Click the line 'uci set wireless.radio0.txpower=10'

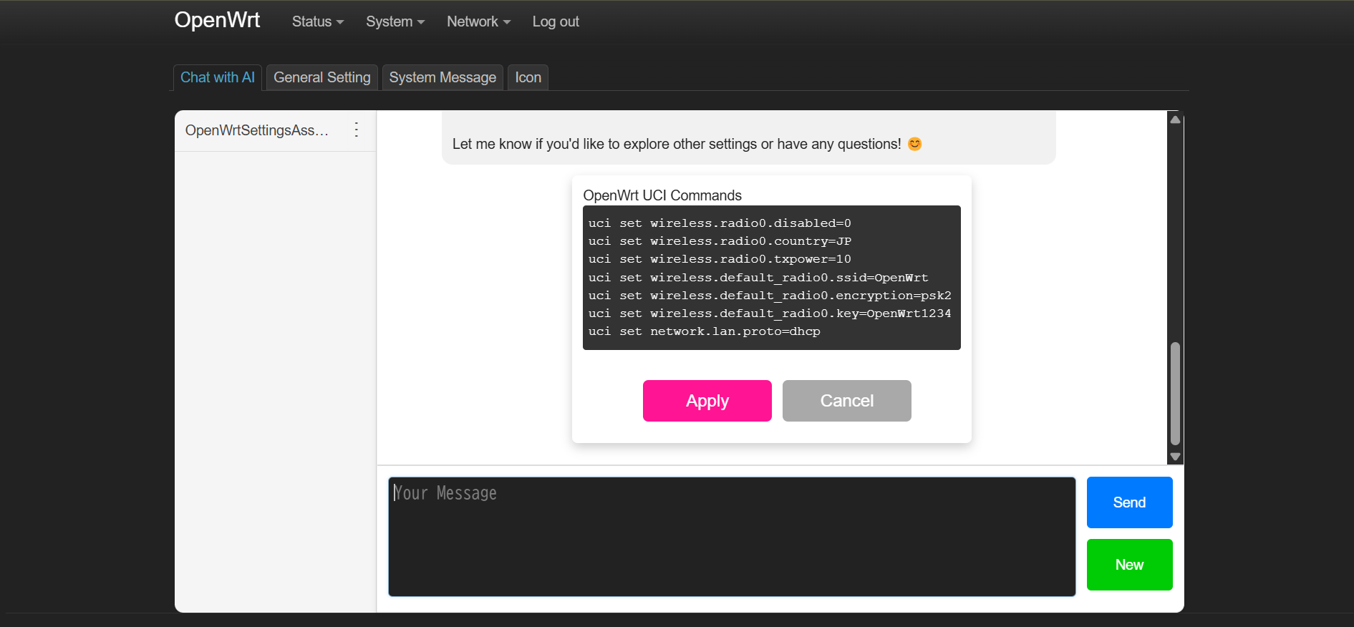click(x=720, y=259)
